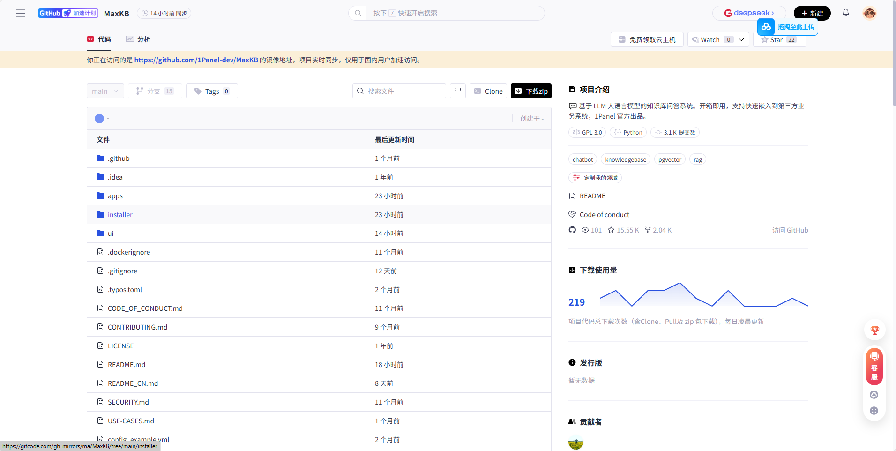896x451 pixels.
Task: Open README.md file
Action: tap(127, 365)
